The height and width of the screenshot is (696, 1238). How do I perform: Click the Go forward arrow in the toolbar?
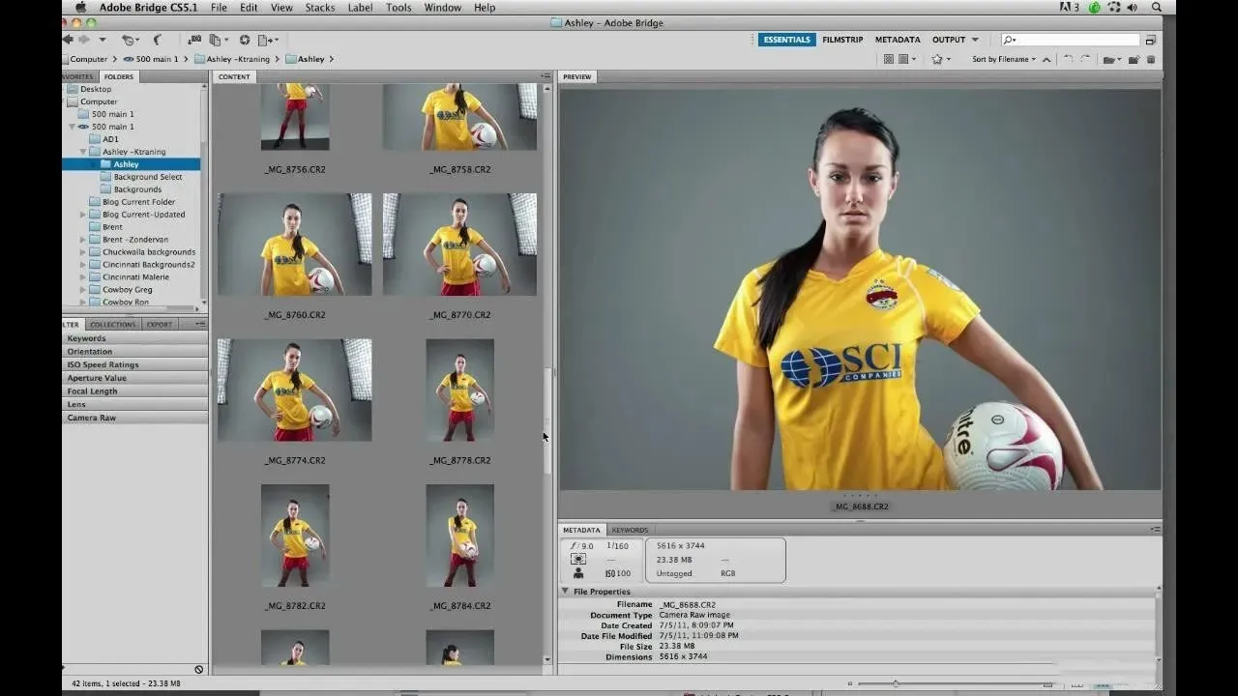tap(84, 40)
